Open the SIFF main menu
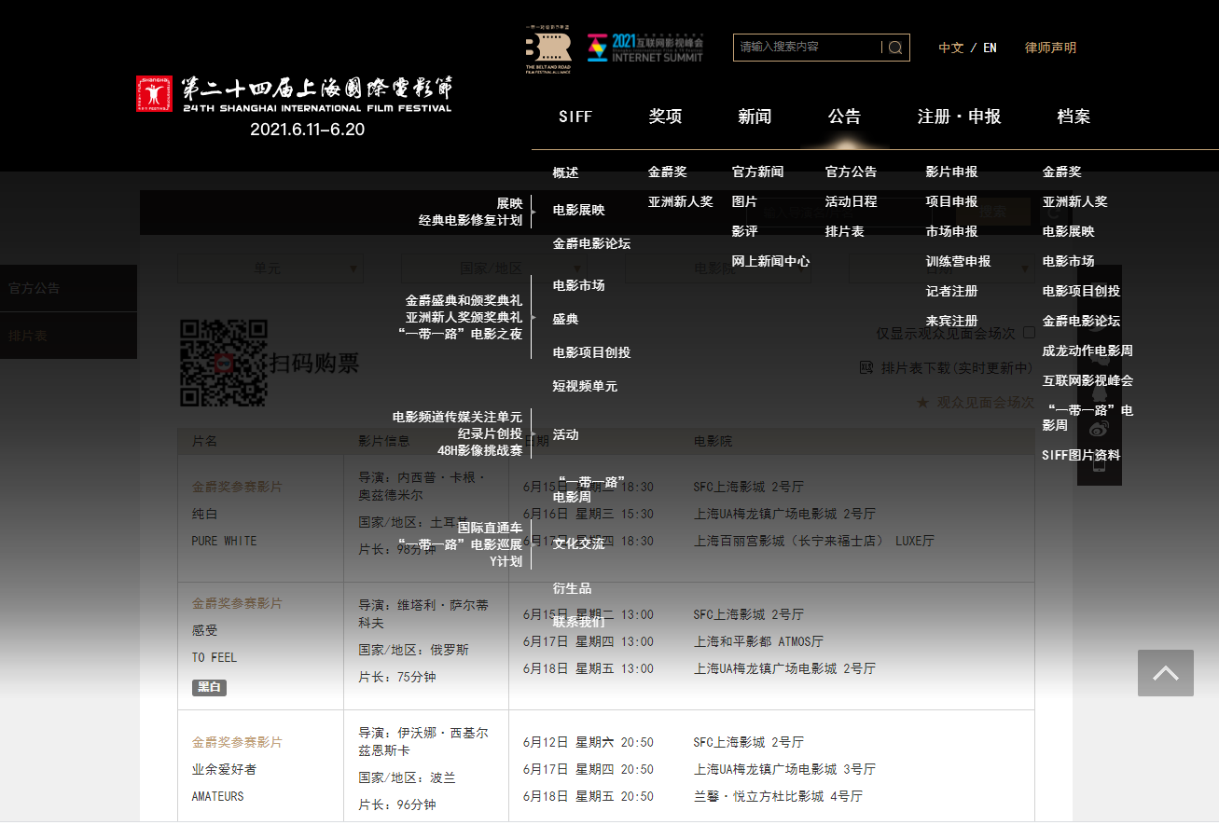This screenshot has width=1219, height=825. pos(575,117)
